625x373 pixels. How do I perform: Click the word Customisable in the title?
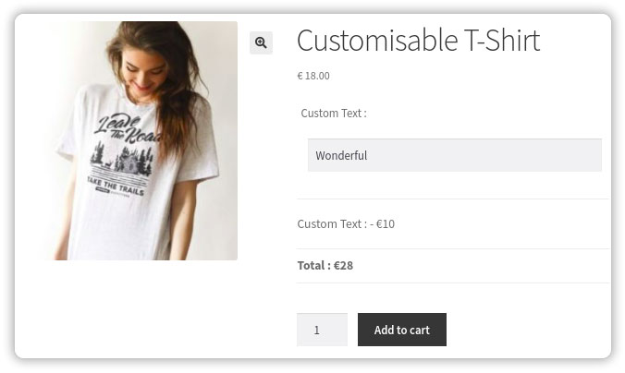coord(376,41)
